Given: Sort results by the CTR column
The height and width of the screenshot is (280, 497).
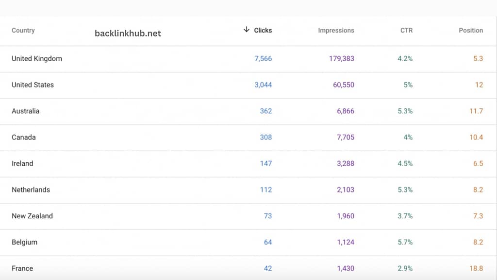Looking at the screenshot, I should point(406,30).
